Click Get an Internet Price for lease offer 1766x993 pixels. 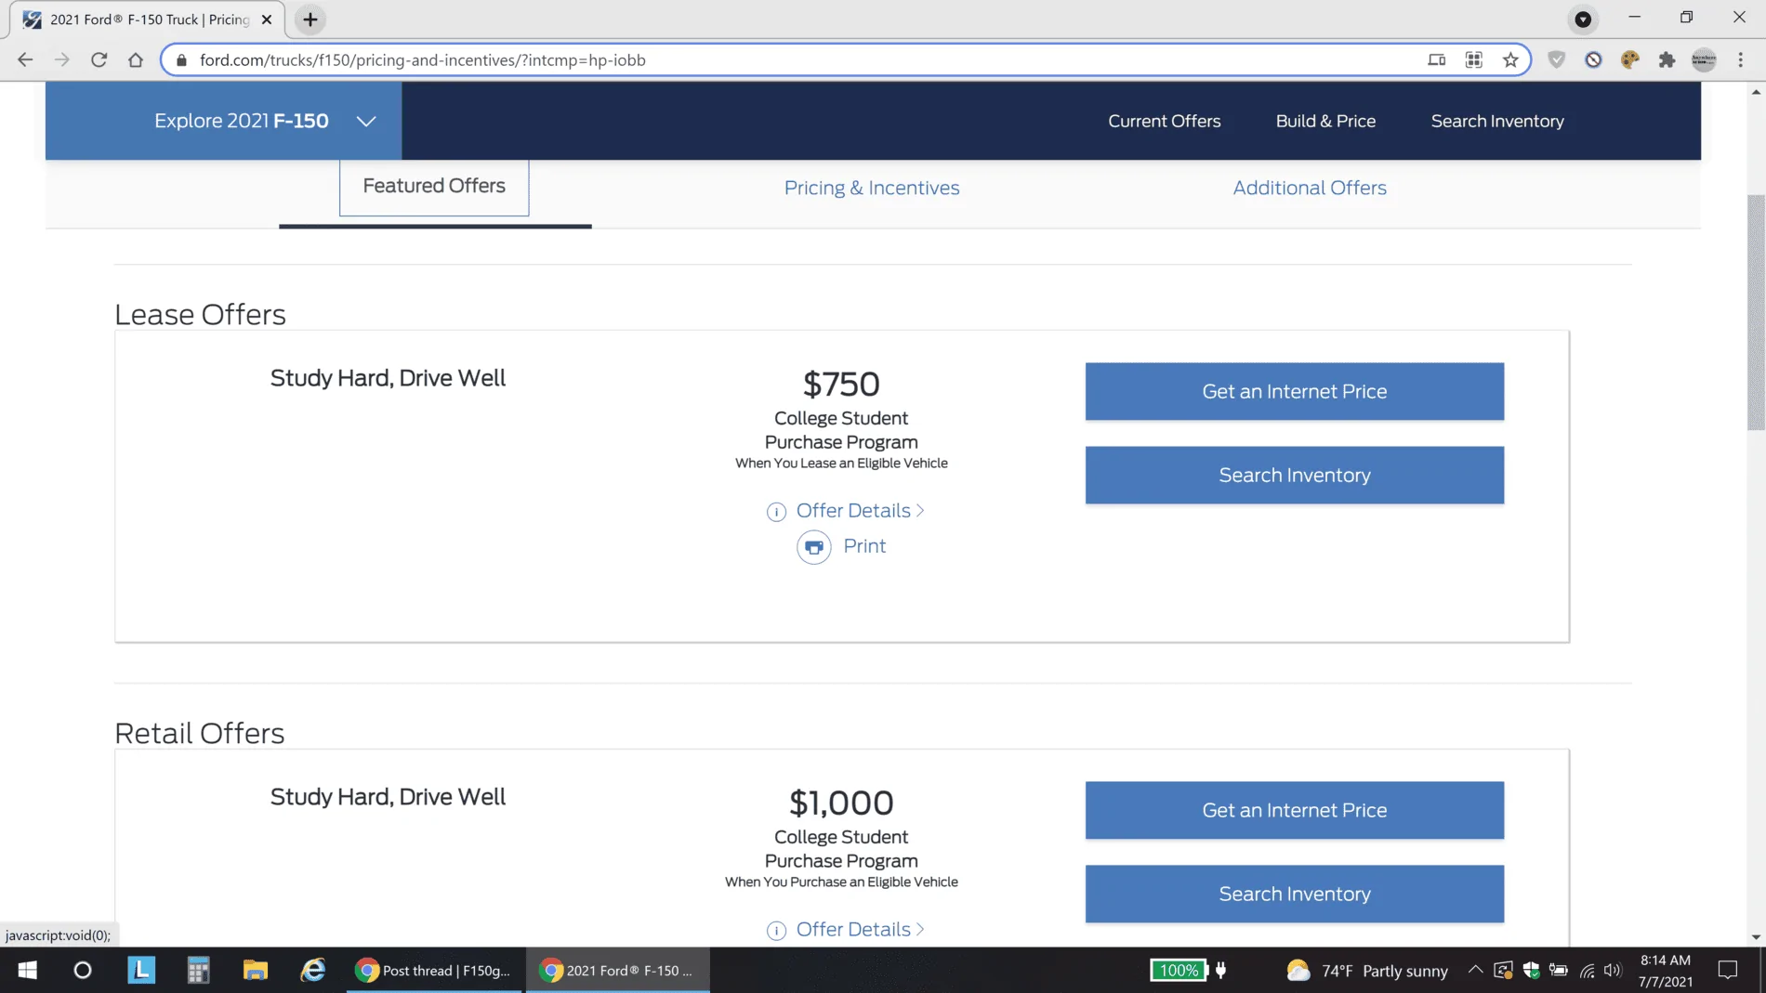pos(1293,391)
